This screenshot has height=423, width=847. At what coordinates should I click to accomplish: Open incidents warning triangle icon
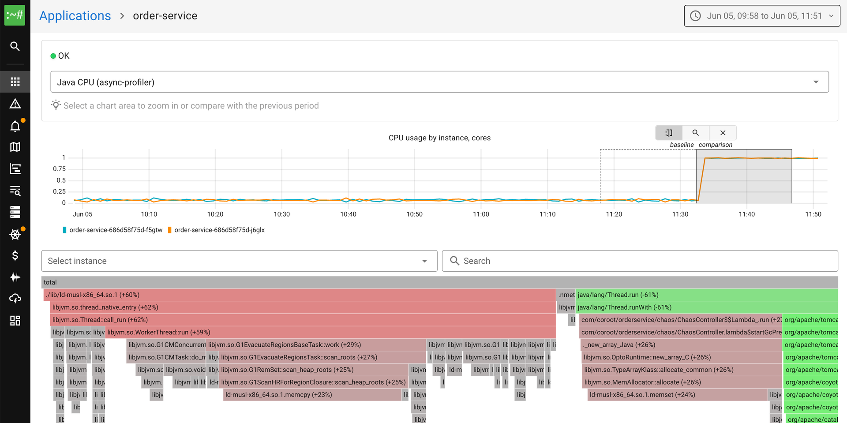[x=15, y=104]
